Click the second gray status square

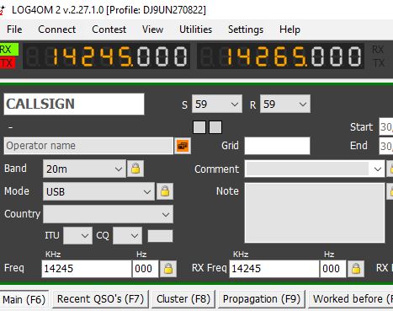[215, 127]
